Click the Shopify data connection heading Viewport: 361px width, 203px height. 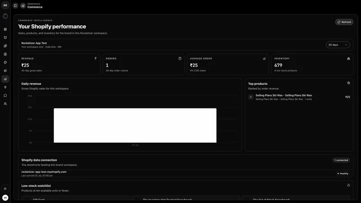click(39, 160)
